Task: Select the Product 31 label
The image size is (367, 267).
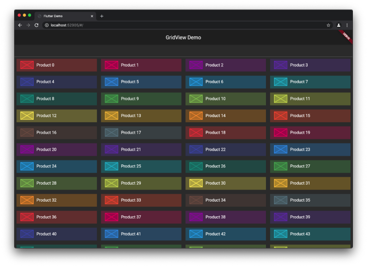Action: pos(300,183)
